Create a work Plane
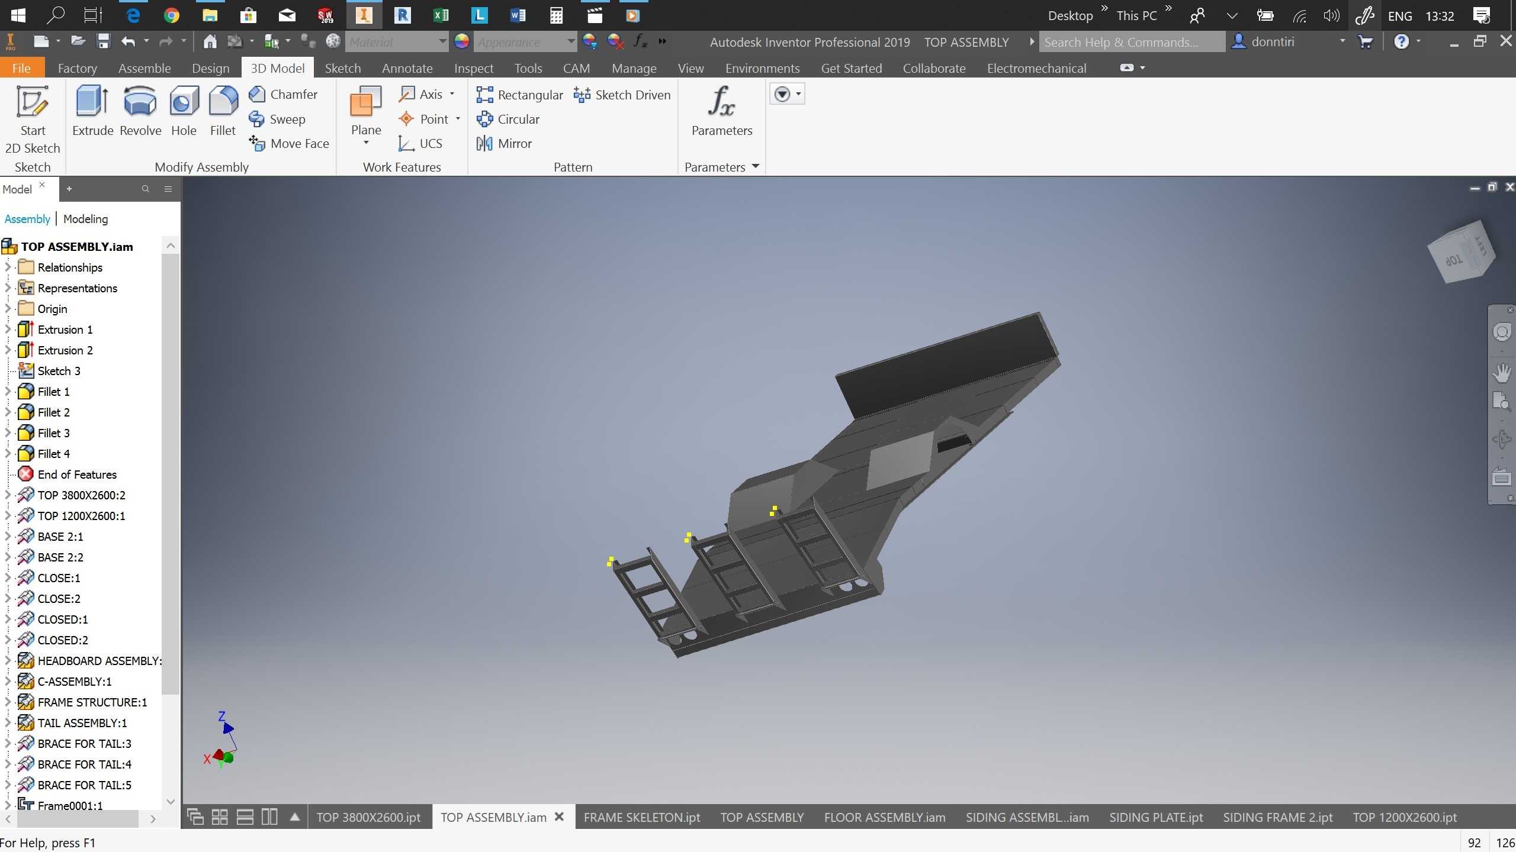This screenshot has width=1516, height=852. pyautogui.click(x=365, y=111)
